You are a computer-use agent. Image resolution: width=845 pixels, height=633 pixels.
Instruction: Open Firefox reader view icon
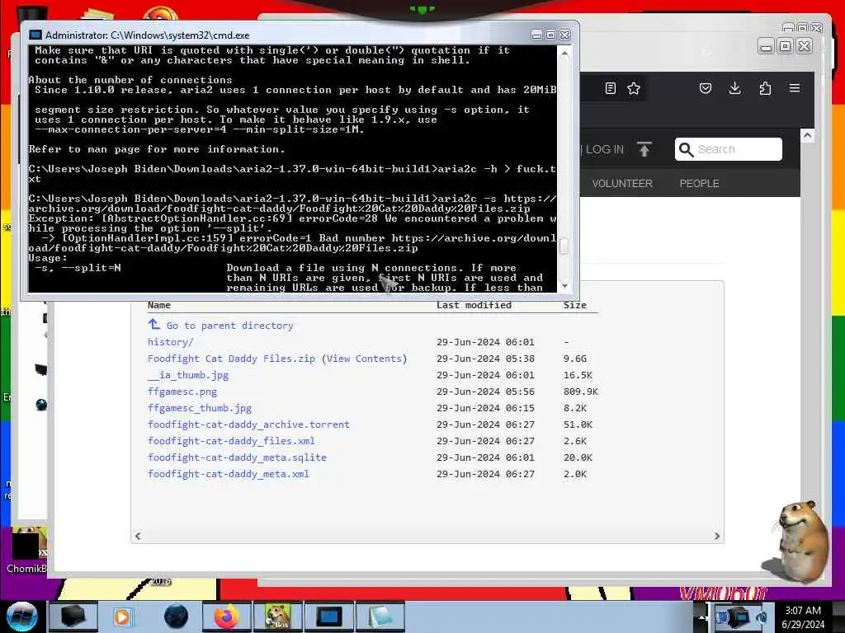(611, 88)
